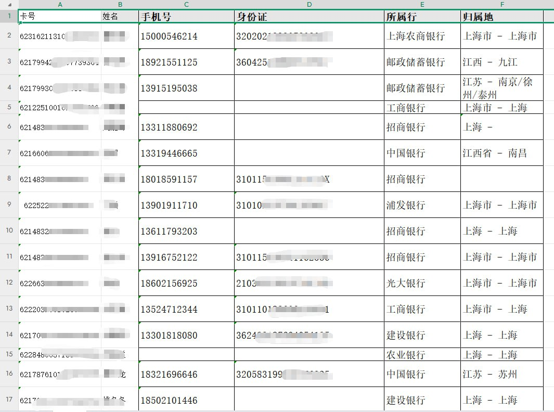
Task: Click the 归属地 header cell
Action: [x=501, y=17]
